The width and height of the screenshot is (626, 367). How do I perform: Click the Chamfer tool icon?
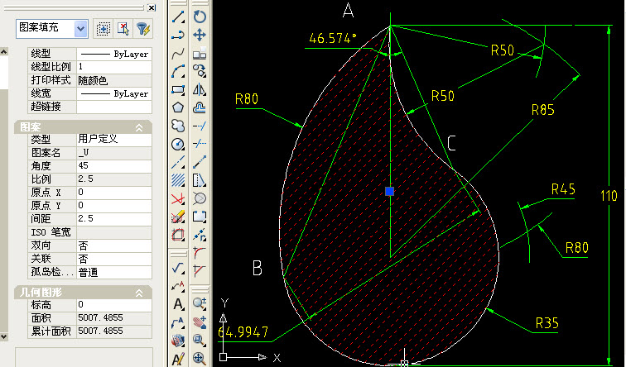pyautogui.click(x=200, y=270)
